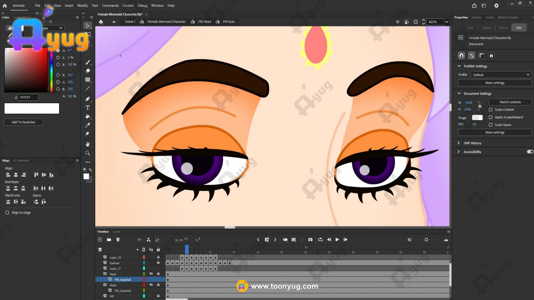
Task: Toggle the Accessibility switch
Action: point(530,152)
